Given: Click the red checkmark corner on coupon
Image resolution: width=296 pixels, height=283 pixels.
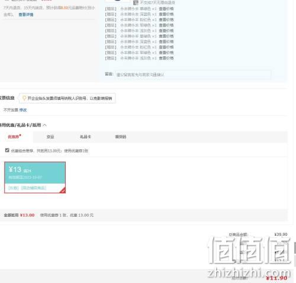Looking at the screenshot, I should [x=63, y=190].
